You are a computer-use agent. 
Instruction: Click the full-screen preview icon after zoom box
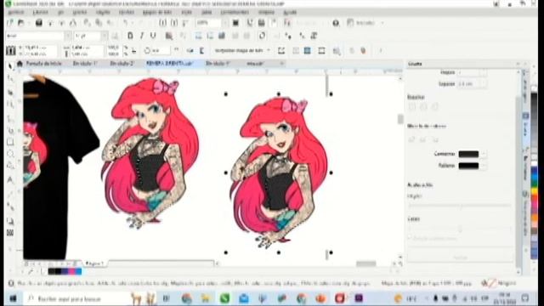(x=236, y=23)
